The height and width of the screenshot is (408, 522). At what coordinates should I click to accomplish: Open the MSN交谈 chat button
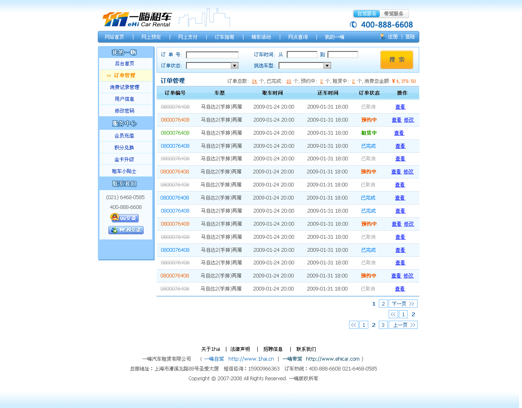click(126, 230)
